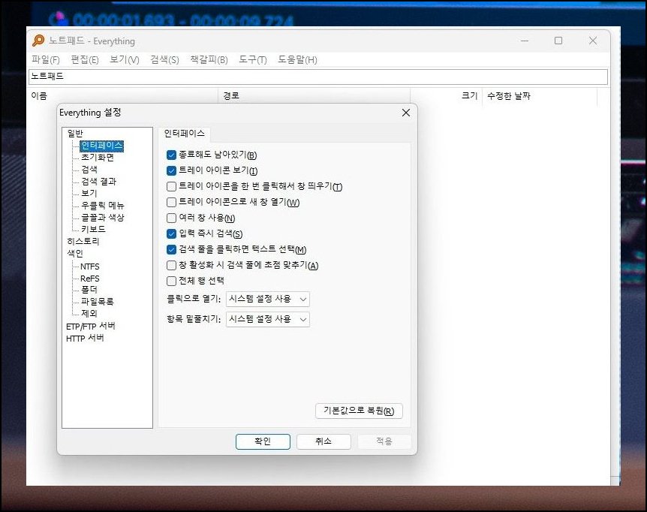
Task: Disable 입력 즉시 검색 checkbox
Action: pyautogui.click(x=171, y=234)
